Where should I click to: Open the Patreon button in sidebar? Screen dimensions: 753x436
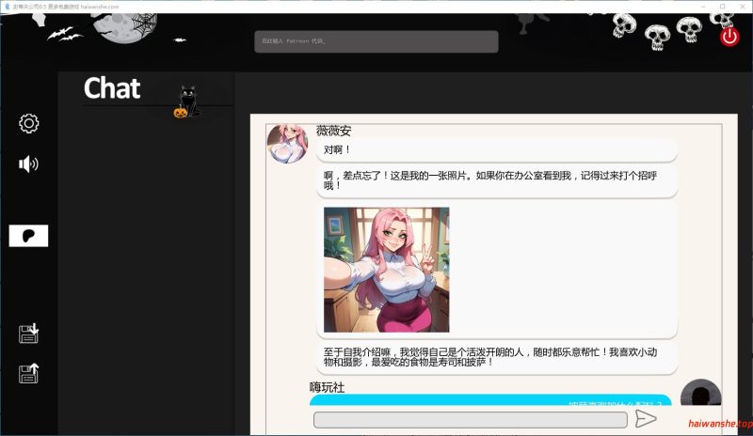[x=28, y=236]
